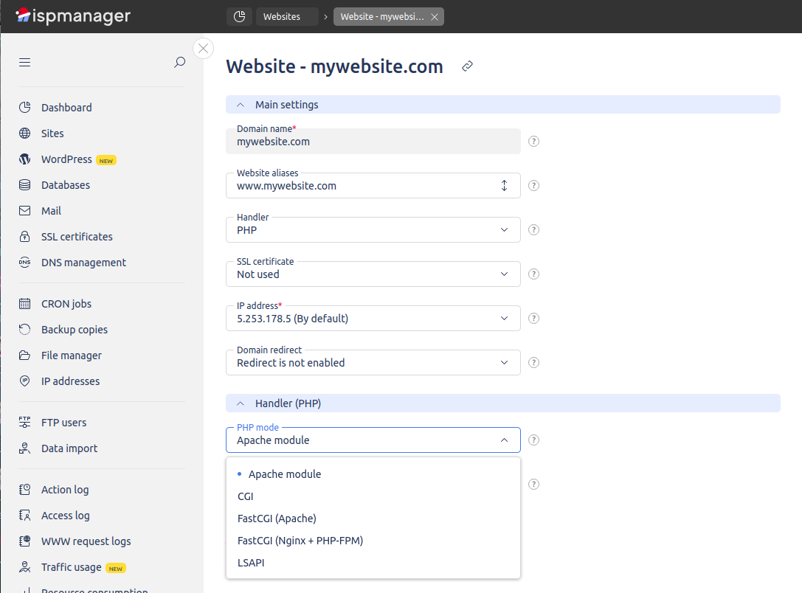Viewport: 802px width, 593px height.
Task: Open the hamburger menu icon
Action: tap(25, 63)
